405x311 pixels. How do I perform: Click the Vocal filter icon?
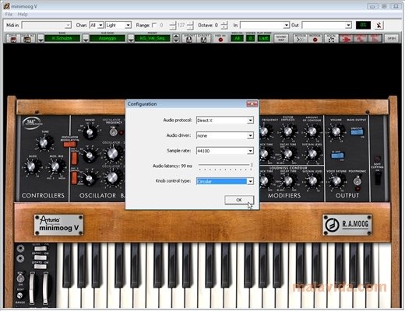coord(331,38)
